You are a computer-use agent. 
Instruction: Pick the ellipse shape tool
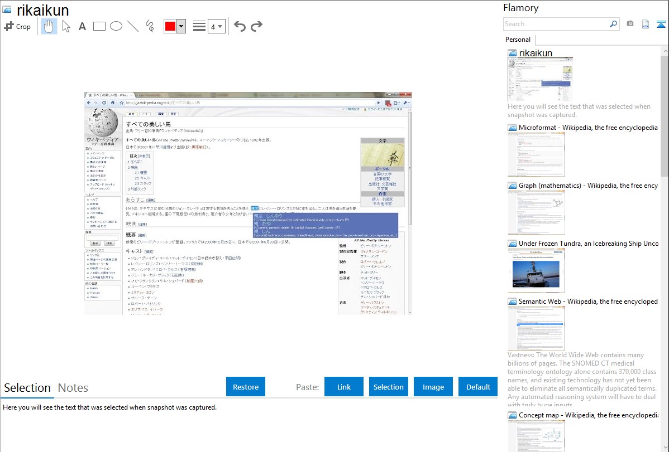click(116, 26)
